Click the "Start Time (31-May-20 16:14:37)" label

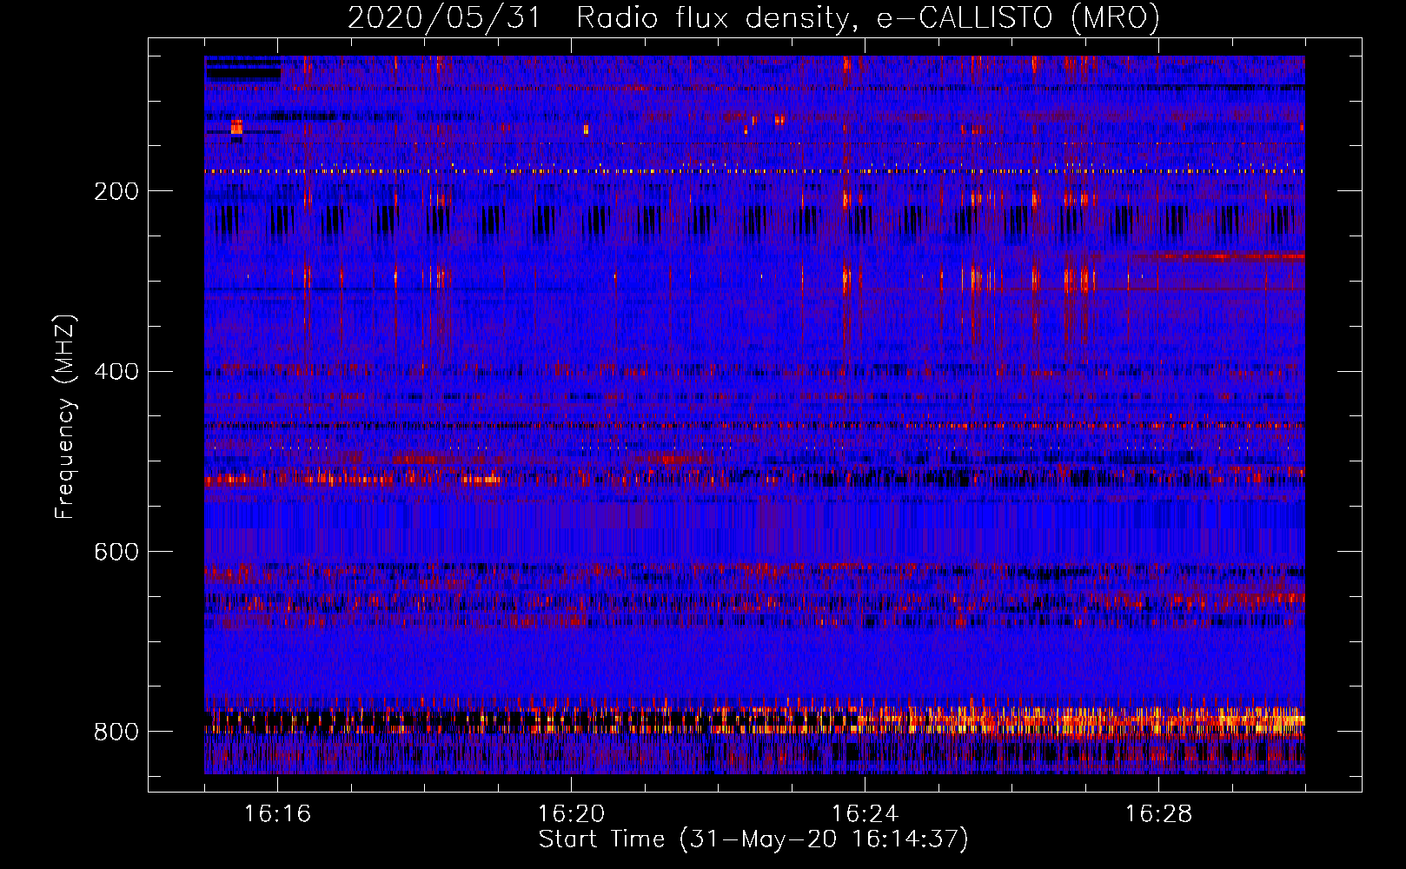tap(753, 839)
